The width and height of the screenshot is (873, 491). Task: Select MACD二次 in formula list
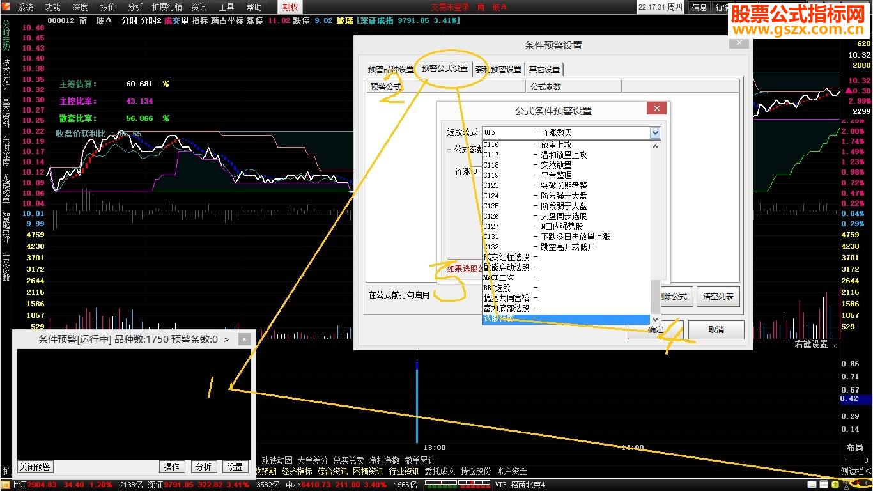(x=566, y=277)
